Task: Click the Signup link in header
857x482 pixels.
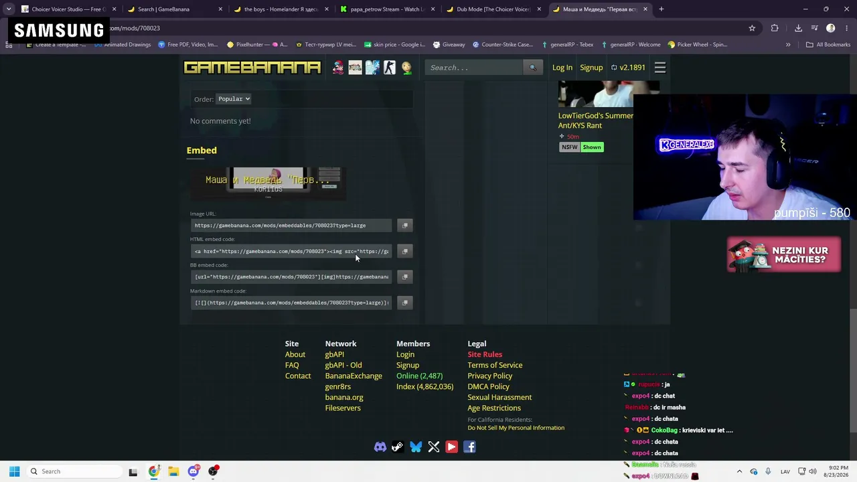Action: [x=591, y=68]
